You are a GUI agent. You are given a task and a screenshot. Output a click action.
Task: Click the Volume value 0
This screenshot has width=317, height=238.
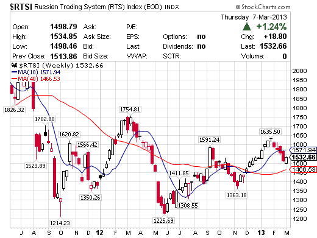coord(285,56)
